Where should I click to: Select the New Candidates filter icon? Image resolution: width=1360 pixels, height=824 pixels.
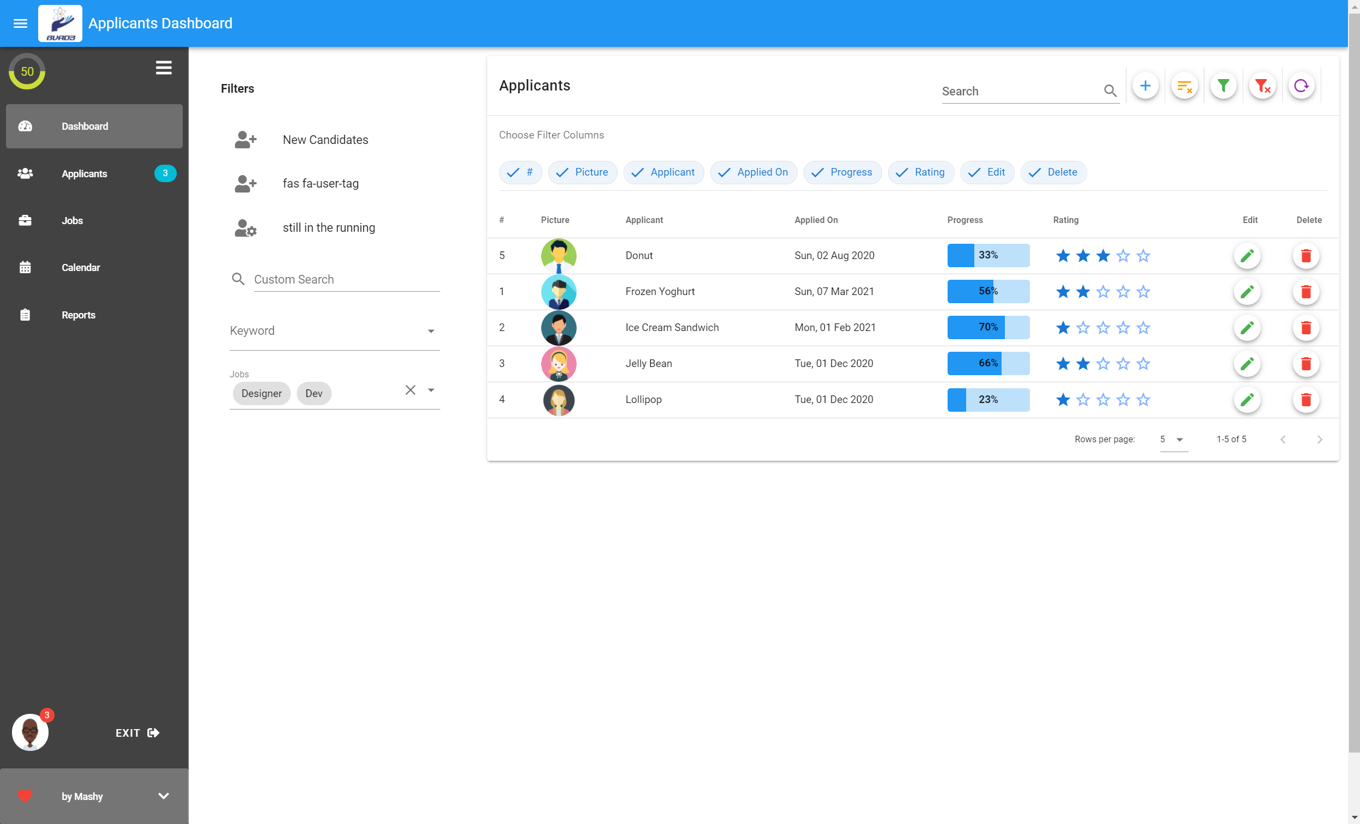tap(245, 140)
